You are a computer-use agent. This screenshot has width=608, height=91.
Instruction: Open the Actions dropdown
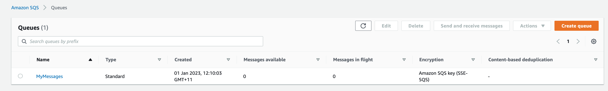coord(532,26)
